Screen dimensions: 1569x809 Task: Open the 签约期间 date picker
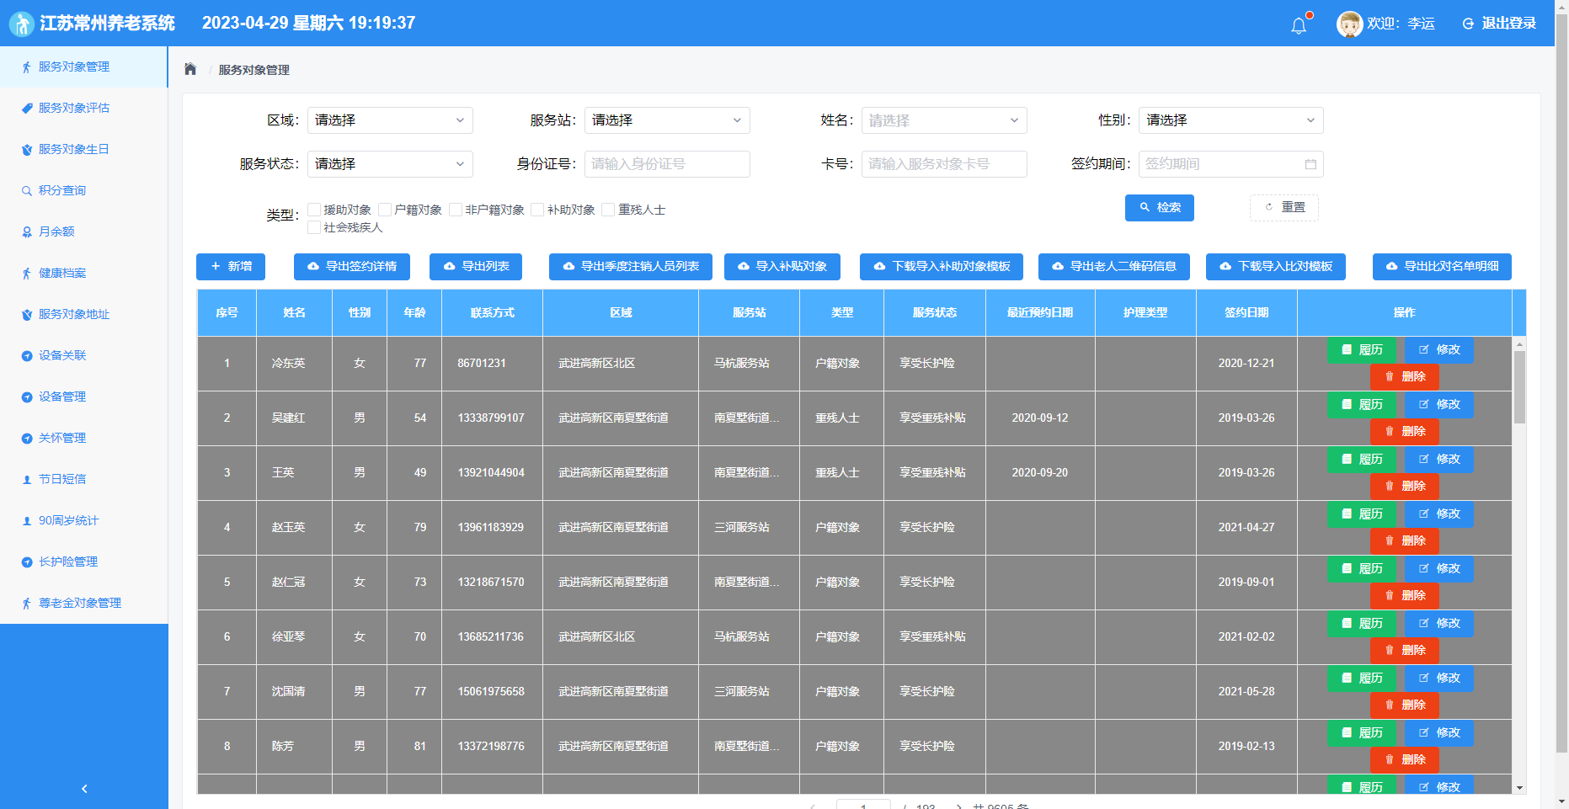click(1230, 164)
